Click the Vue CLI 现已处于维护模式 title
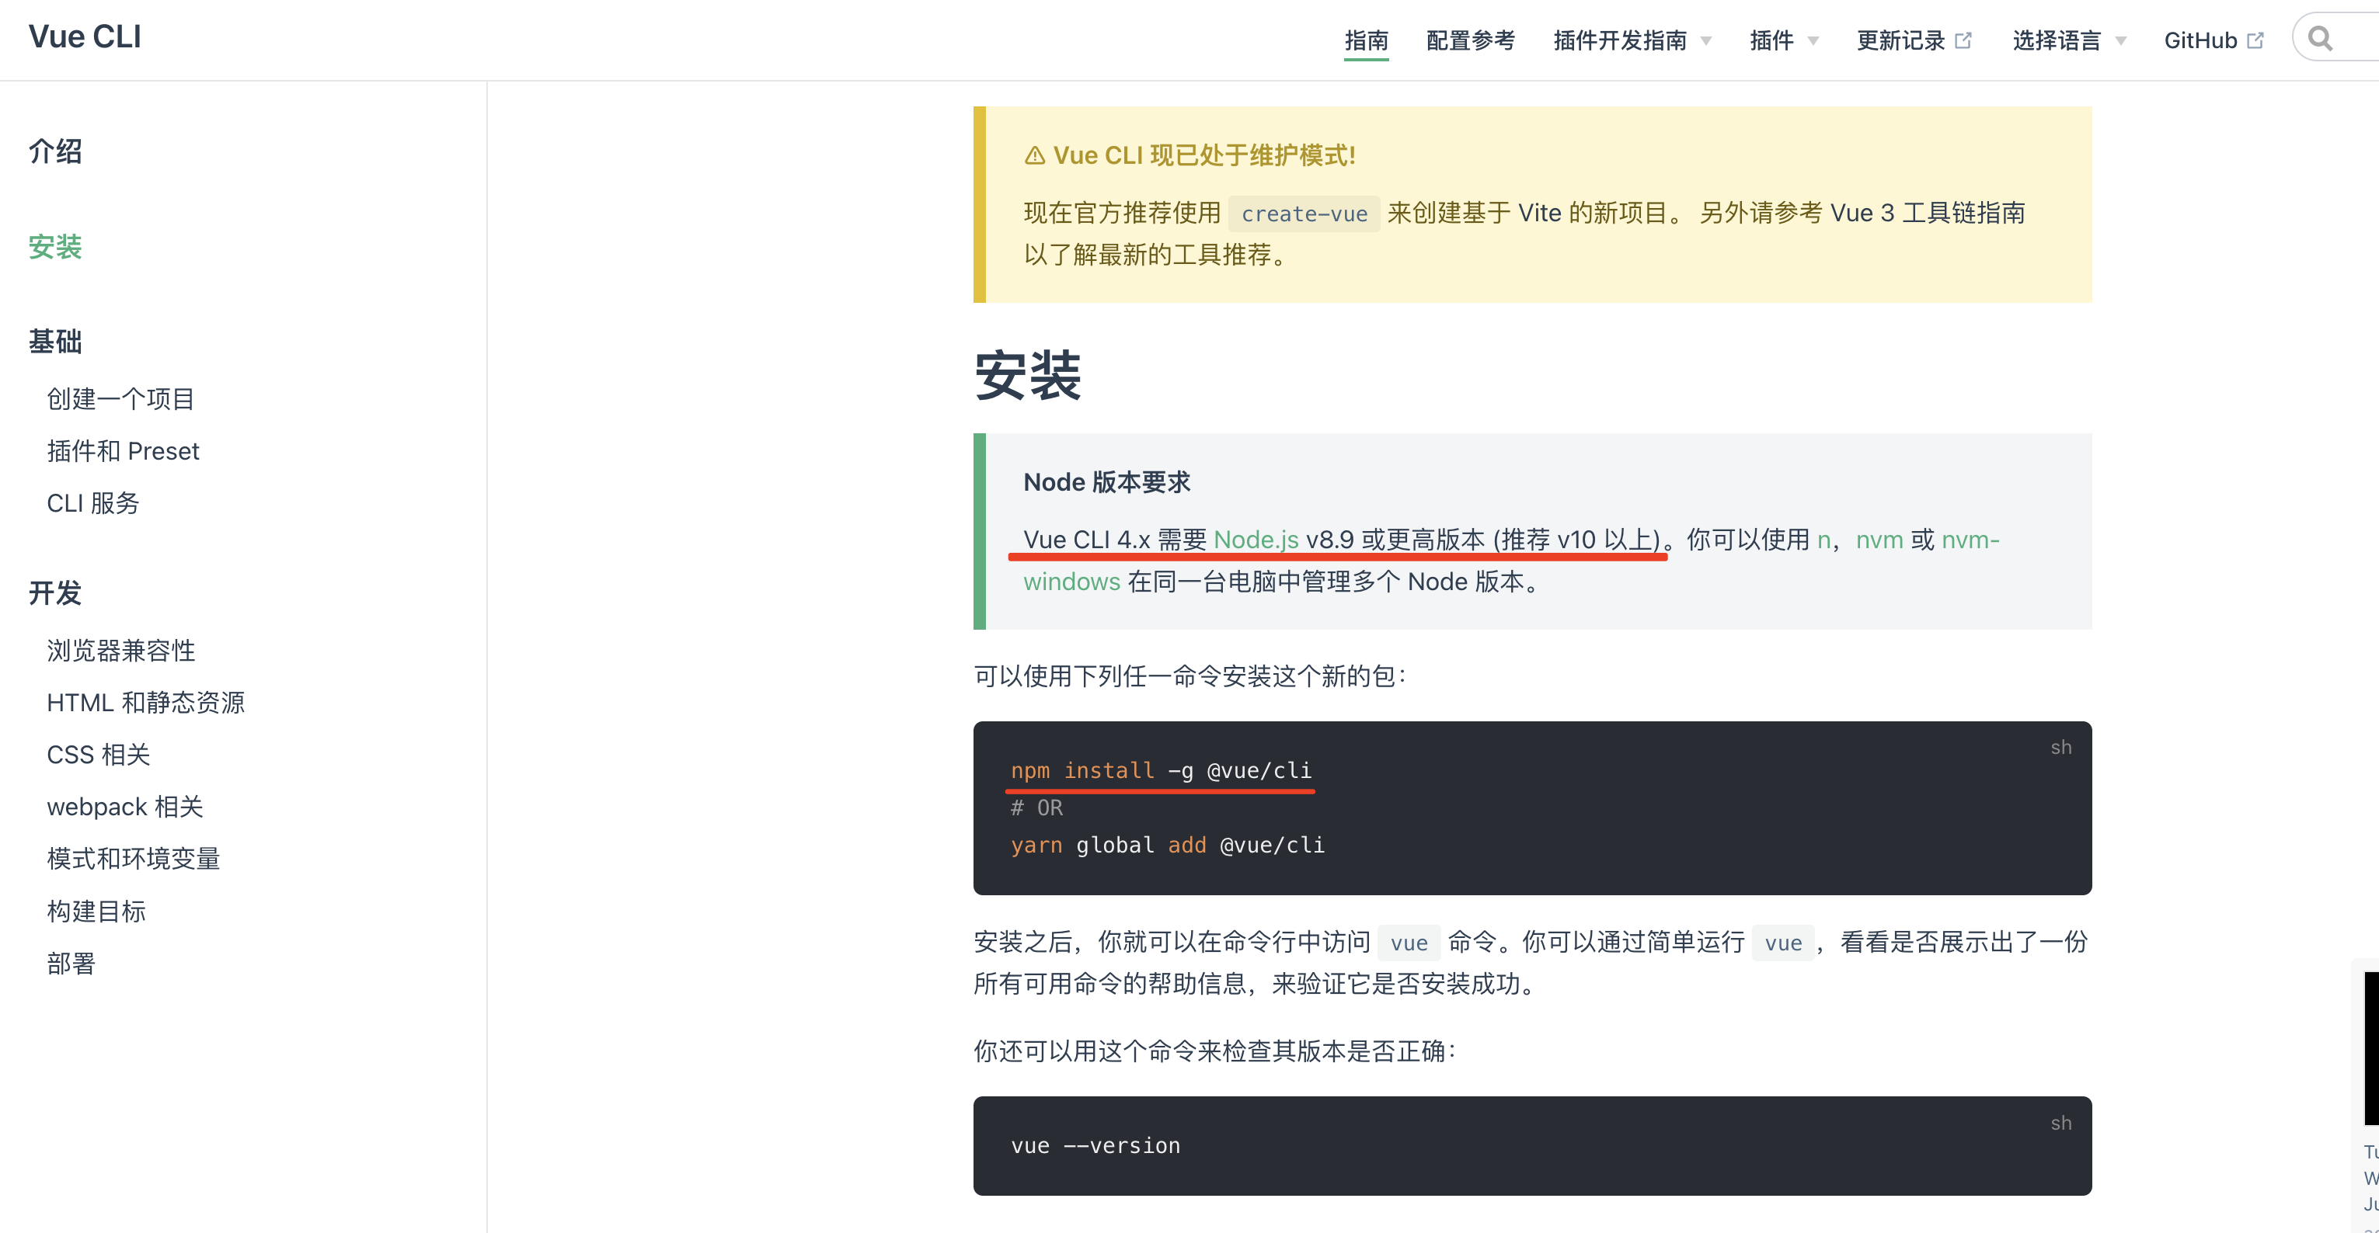 point(1204,155)
